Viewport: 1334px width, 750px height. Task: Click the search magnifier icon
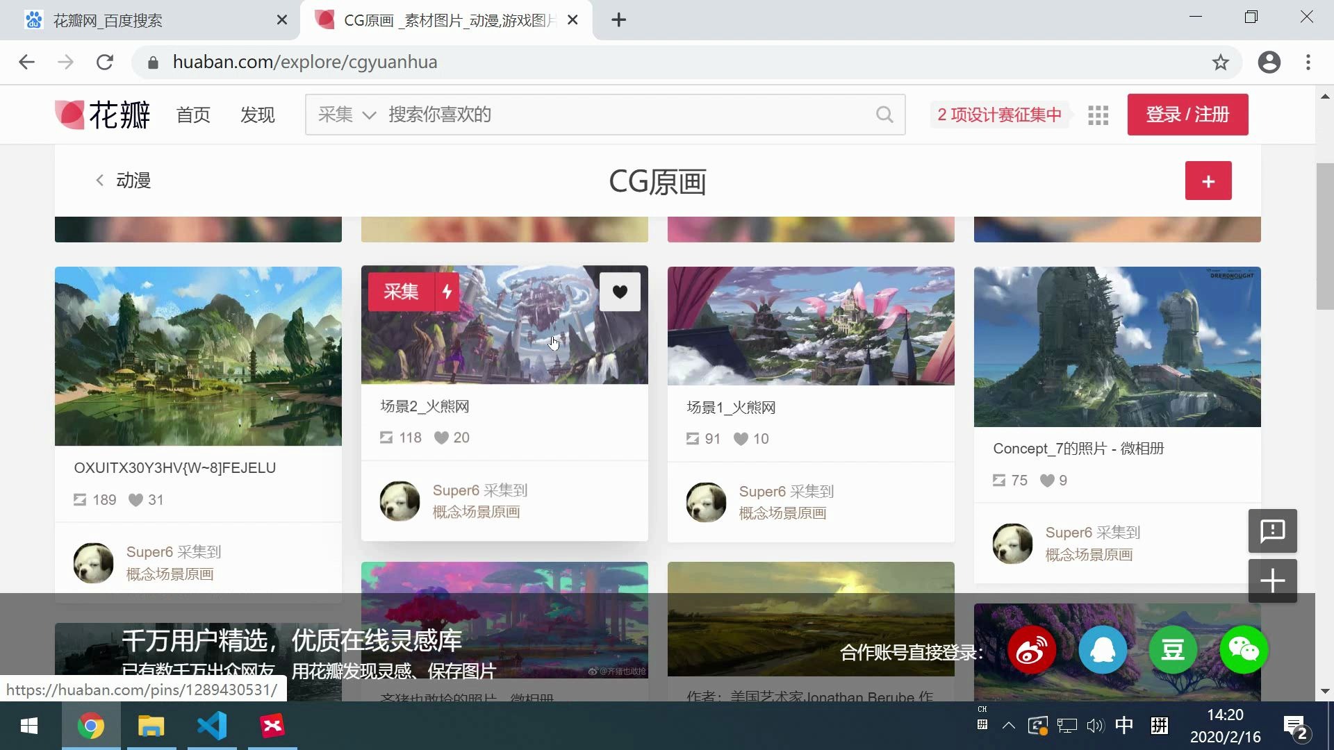(x=884, y=115)
